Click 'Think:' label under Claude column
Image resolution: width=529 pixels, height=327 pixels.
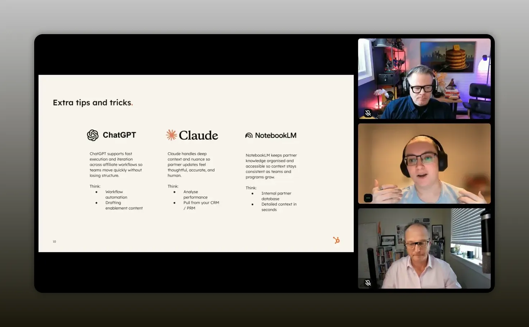tap(173, 186)
